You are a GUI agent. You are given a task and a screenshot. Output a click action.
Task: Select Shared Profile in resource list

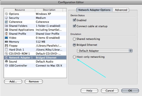point(17,34)
